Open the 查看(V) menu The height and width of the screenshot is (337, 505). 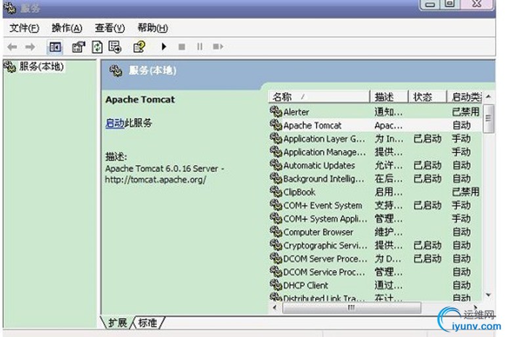tap(110, 28)
